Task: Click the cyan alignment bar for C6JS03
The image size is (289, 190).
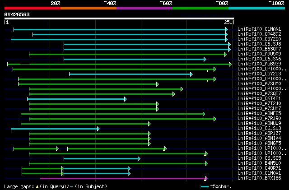Action: point(54,129)
